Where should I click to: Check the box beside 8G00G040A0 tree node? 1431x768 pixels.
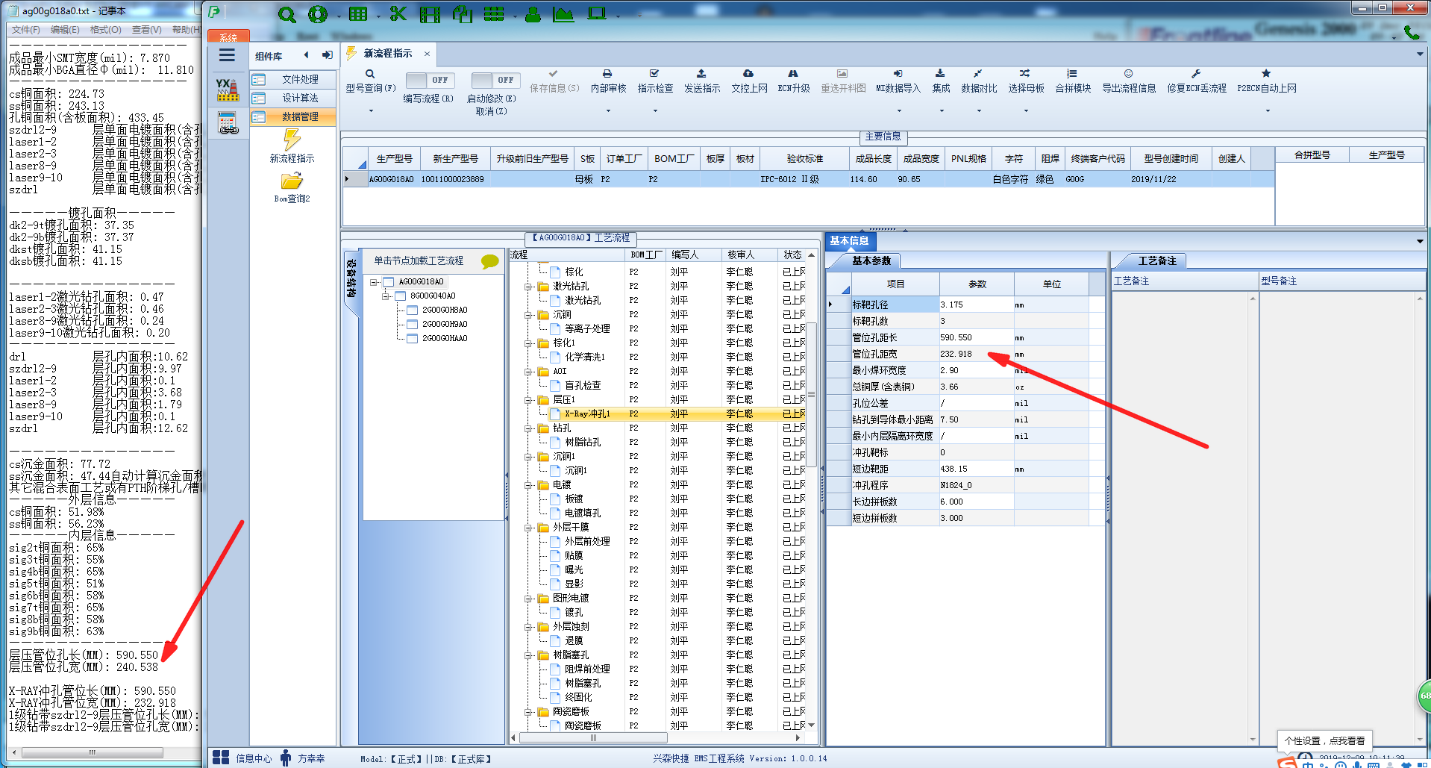click(x=400, y=296)
